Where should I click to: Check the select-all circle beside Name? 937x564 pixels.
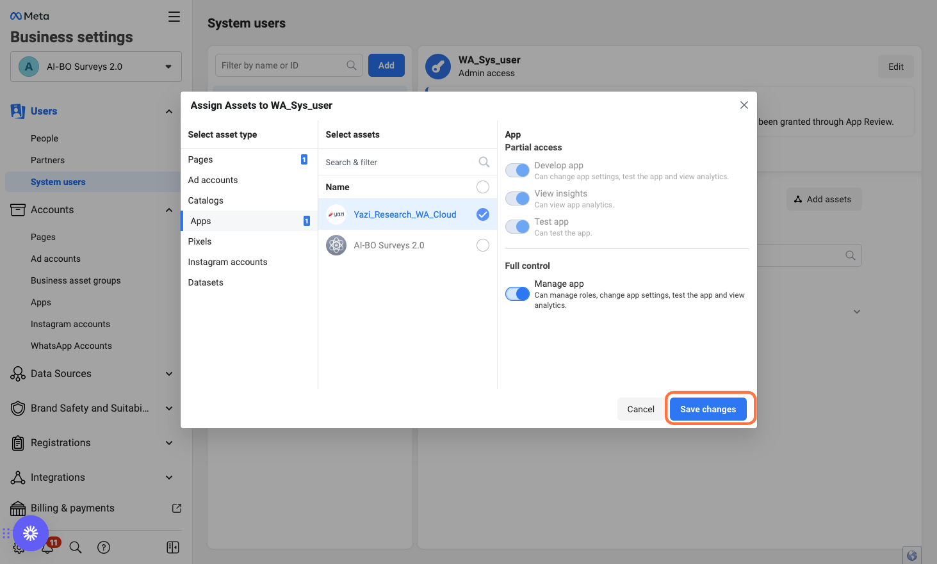[x=483, y=187]
